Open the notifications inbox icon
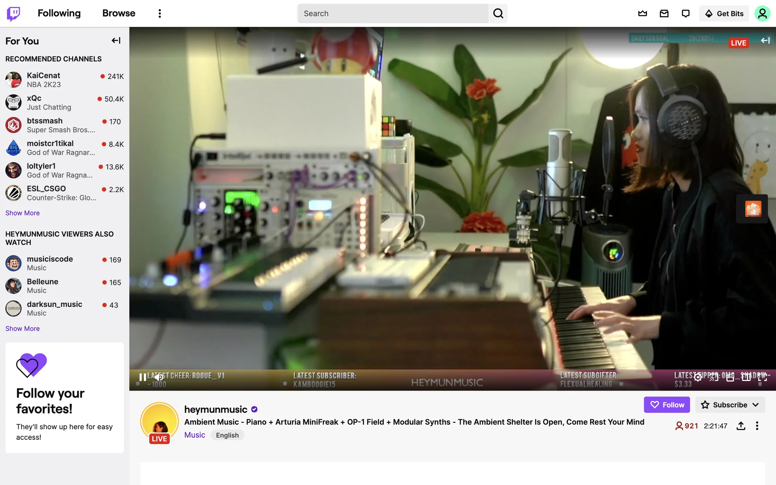 click(664, 13)
